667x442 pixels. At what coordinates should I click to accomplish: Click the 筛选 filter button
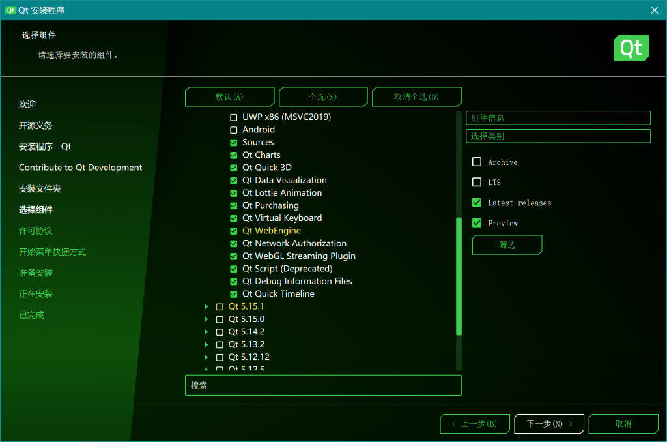point(507,245)
